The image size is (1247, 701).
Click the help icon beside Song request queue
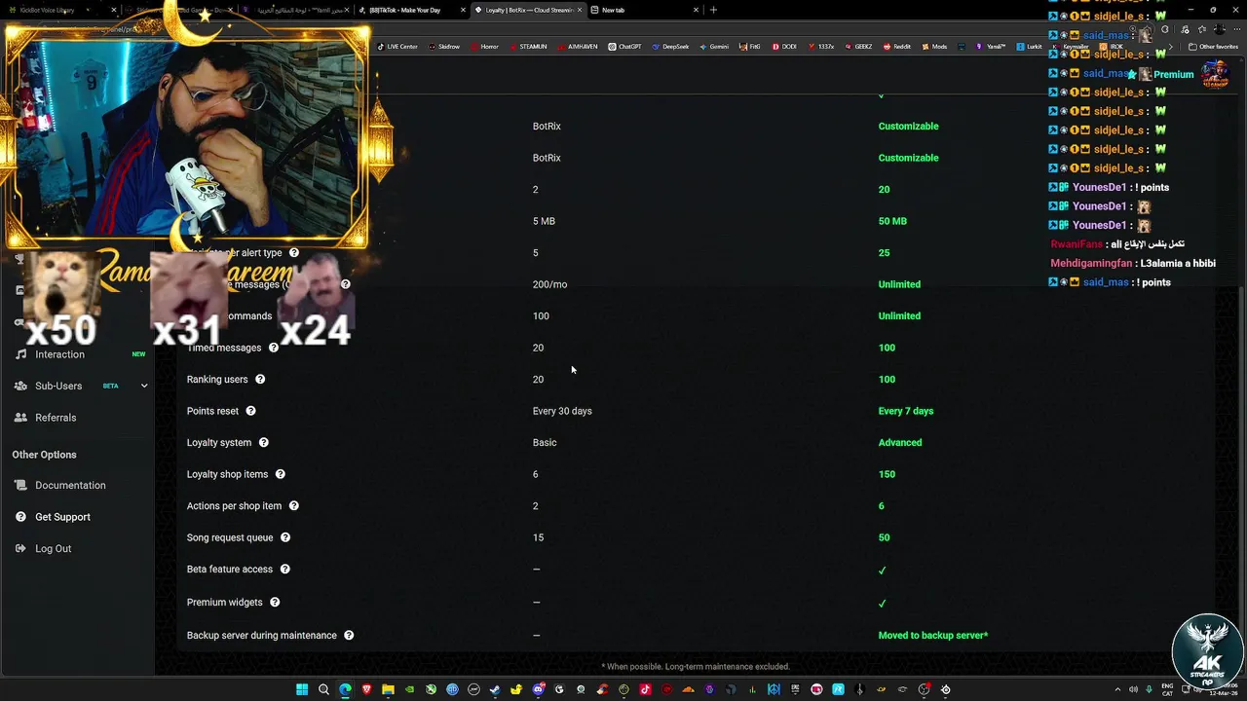click(x=285, y=537)
